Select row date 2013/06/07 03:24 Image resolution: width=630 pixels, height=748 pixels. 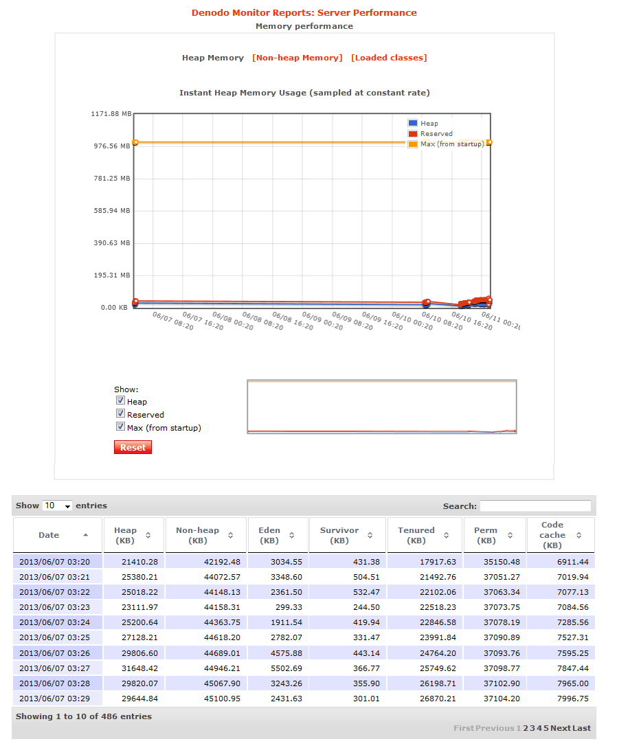54,622
